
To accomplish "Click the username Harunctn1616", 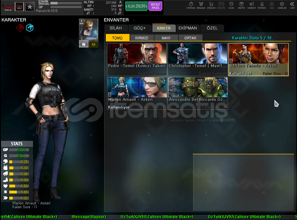I will point(47,11).
